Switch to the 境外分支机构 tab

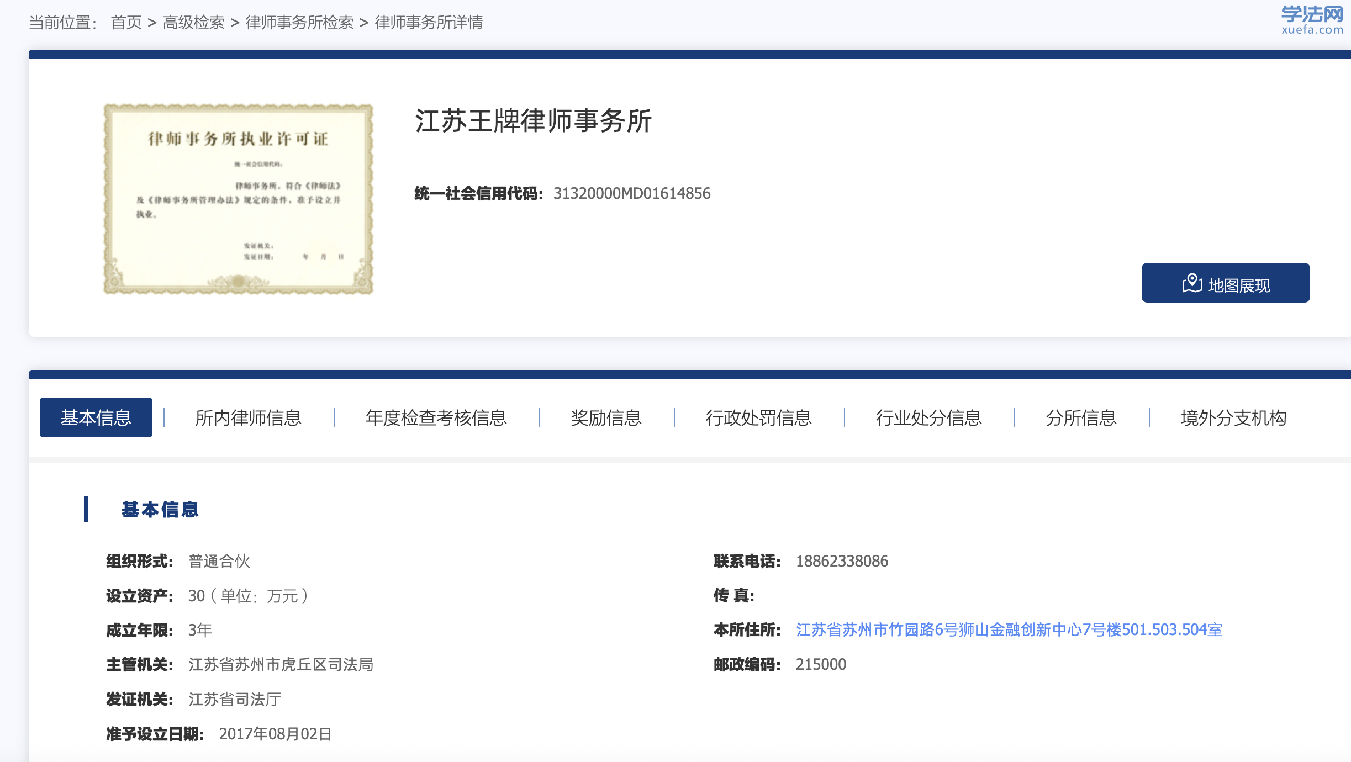1234,418
